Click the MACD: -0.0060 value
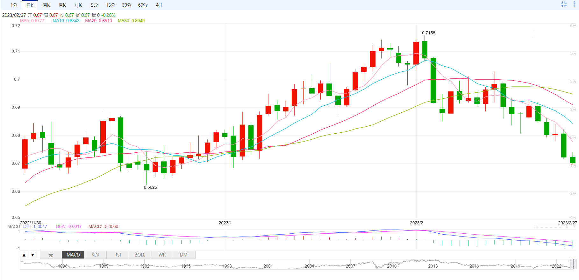 pyautogui.click(x=103, y=226)
